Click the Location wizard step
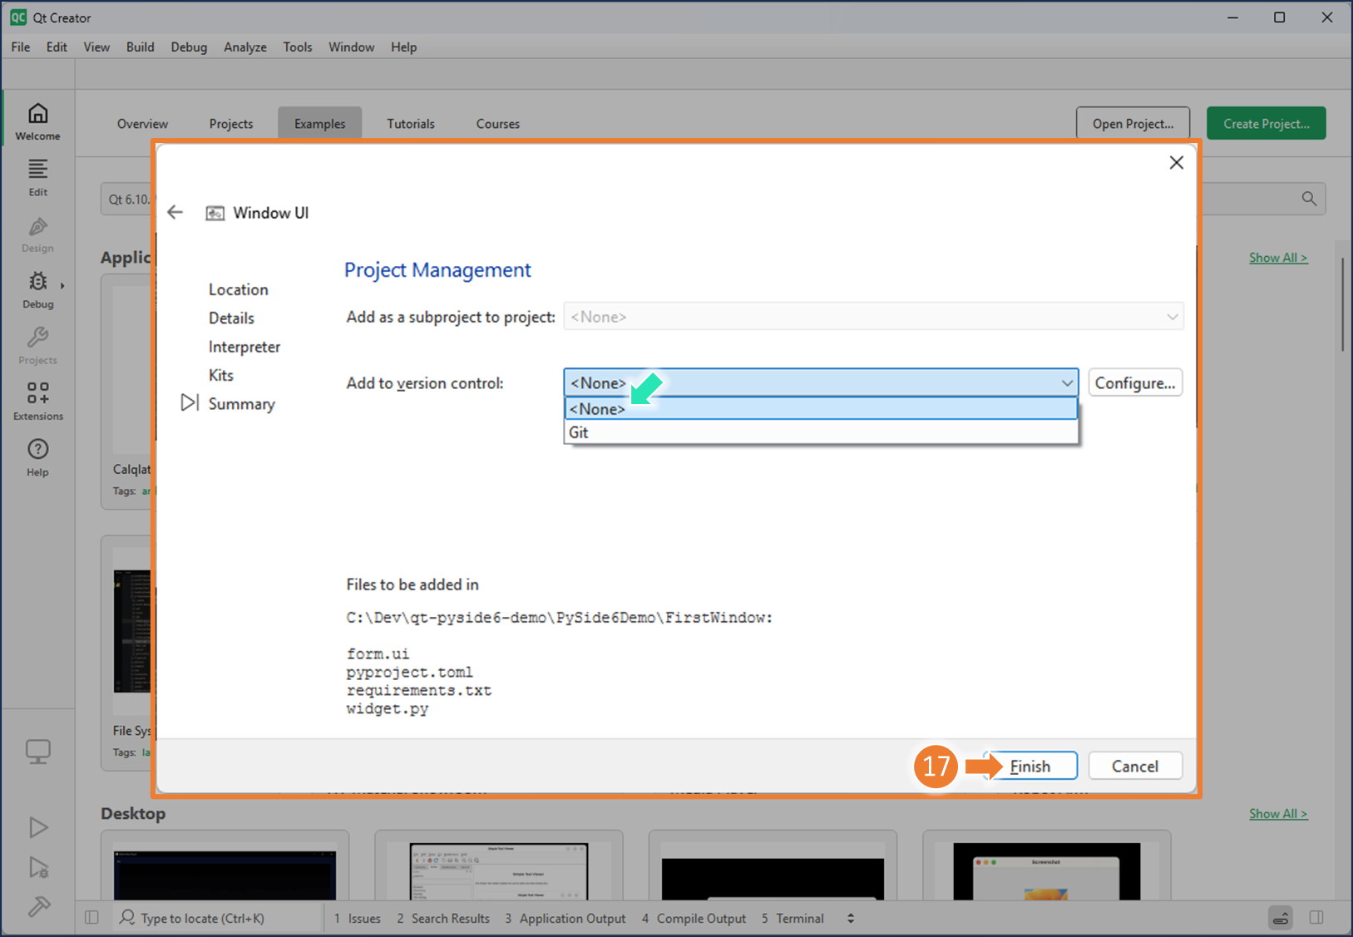The width and height of the screenshot is (1353, 937). [238, 289]
